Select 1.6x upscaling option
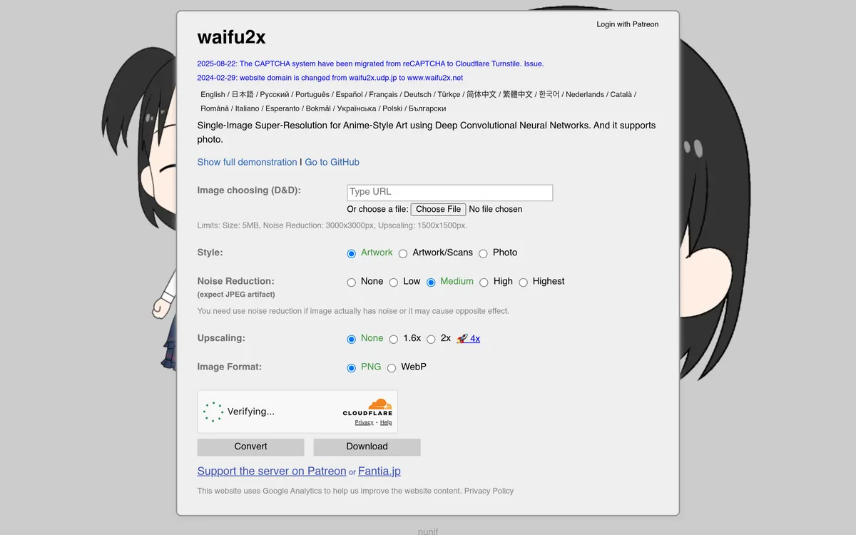 click(393, 340)
